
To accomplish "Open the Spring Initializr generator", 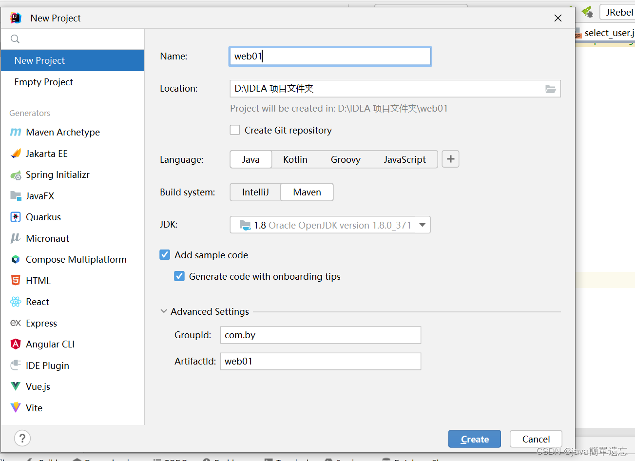I will click(57, 174).
